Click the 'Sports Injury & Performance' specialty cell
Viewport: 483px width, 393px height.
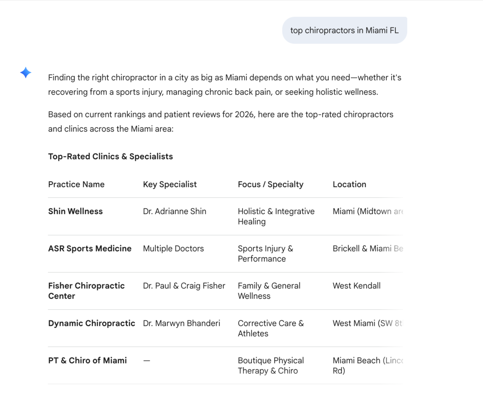pyautogui.click(x=265, y=253)
